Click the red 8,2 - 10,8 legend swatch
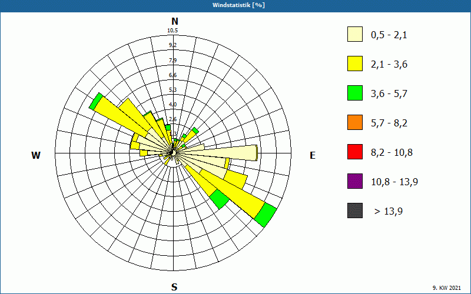The image size is (471, 294). [x=355, y=152]
